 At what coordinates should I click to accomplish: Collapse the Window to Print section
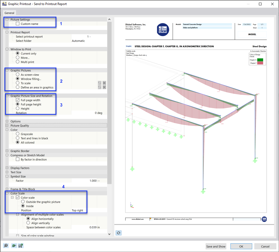7,49
